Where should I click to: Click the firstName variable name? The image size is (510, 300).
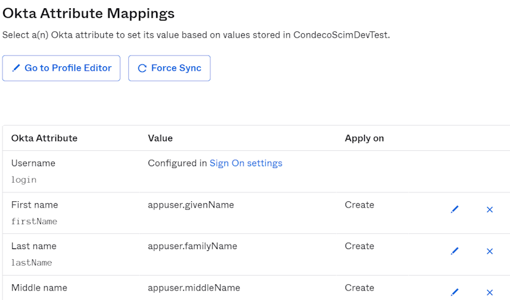pyautogui.click(x=34, y=222)
